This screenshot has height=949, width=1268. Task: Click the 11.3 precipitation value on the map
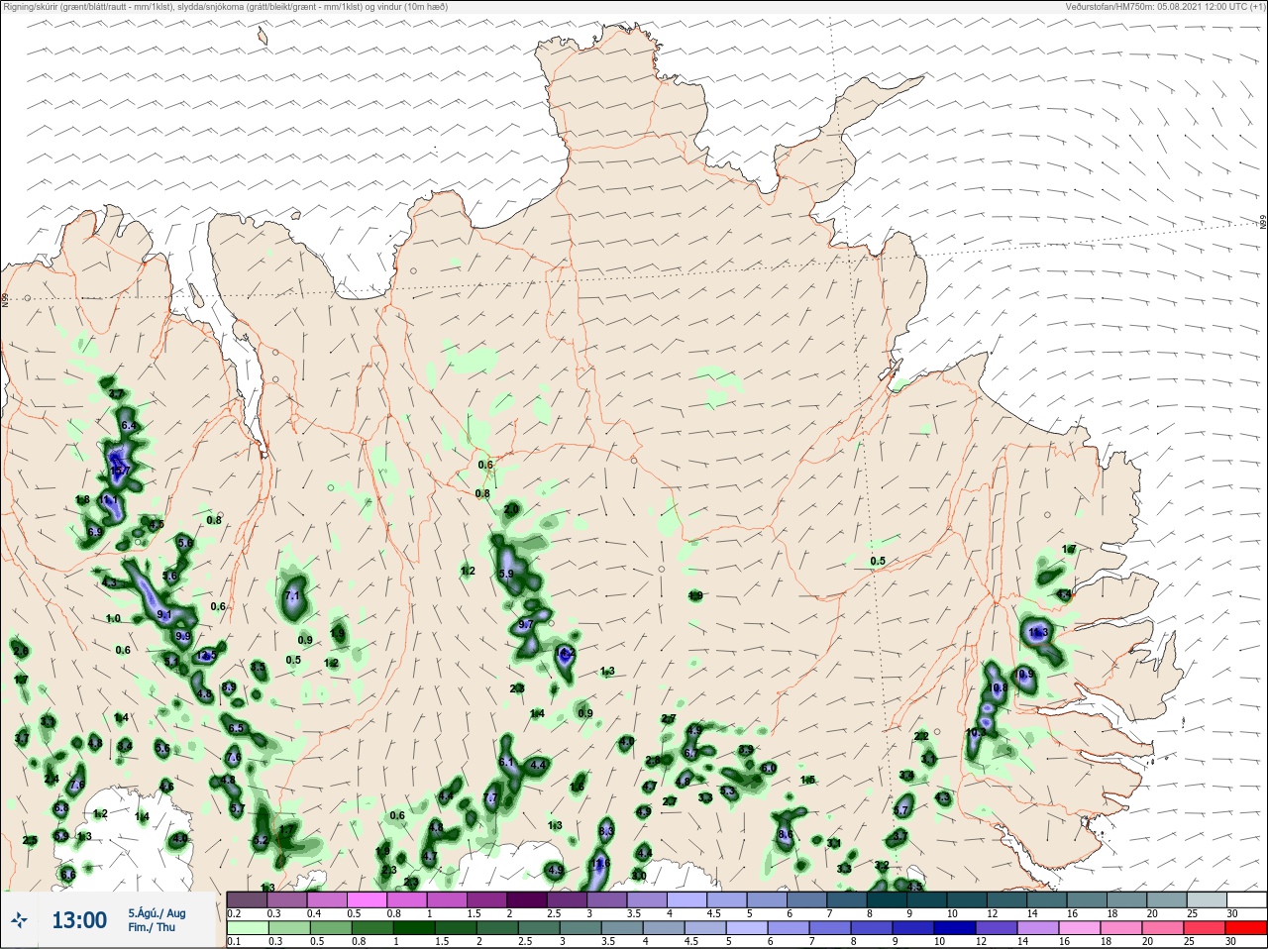point(1038,632)
